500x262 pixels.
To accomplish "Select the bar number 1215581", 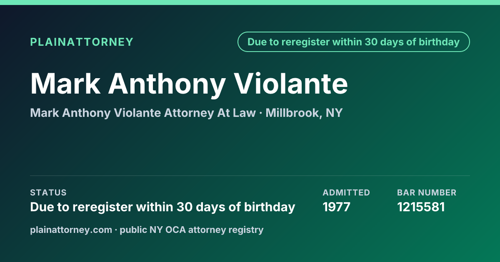I will [x=421, y=207].
